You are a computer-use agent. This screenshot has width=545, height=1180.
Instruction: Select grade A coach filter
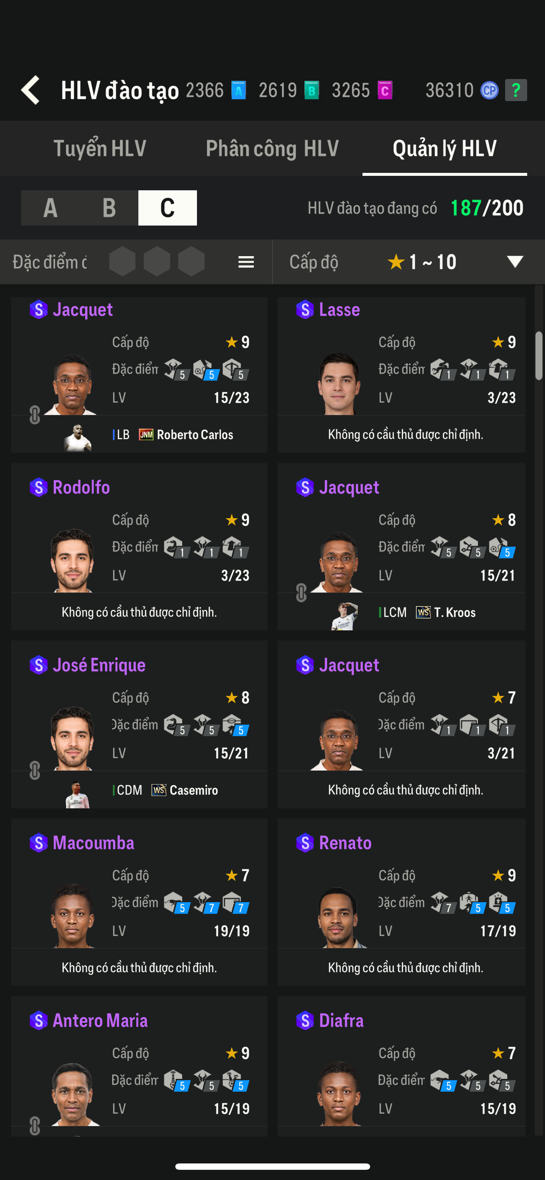click(51, 208)
